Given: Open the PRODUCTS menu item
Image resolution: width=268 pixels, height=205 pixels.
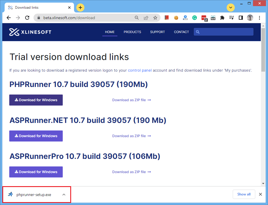Looking at the screenshot, I should point(132,32).
